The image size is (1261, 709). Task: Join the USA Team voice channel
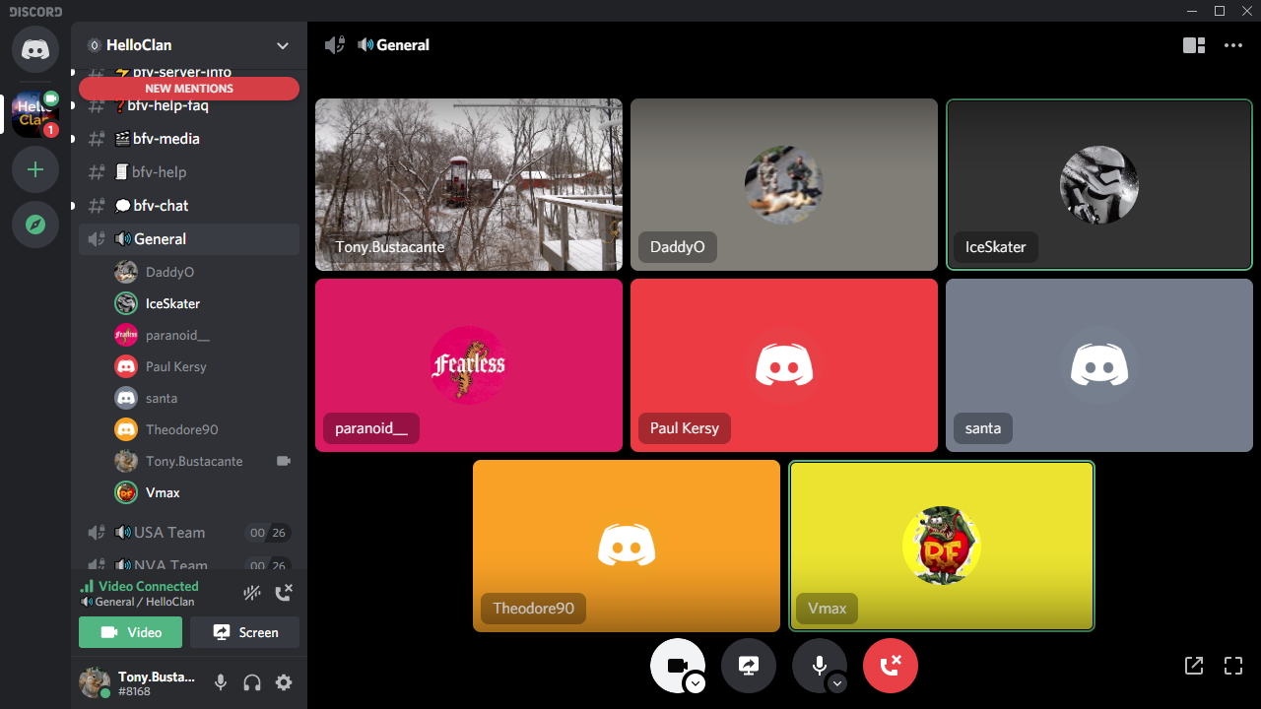coord(189,533)
